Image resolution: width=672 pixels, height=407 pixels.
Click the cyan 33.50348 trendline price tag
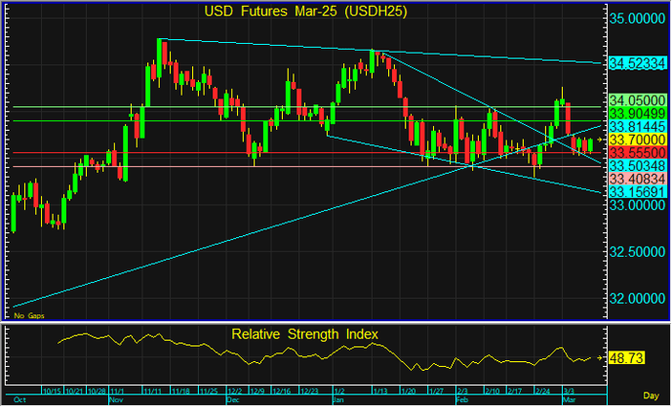click(x=638, y=167)
